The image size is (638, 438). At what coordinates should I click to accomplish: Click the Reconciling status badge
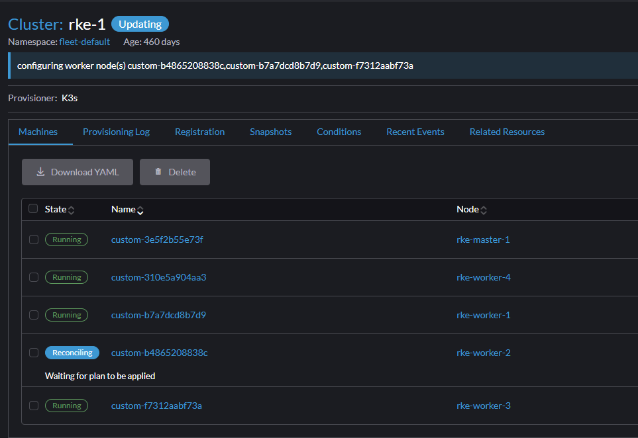72,353
